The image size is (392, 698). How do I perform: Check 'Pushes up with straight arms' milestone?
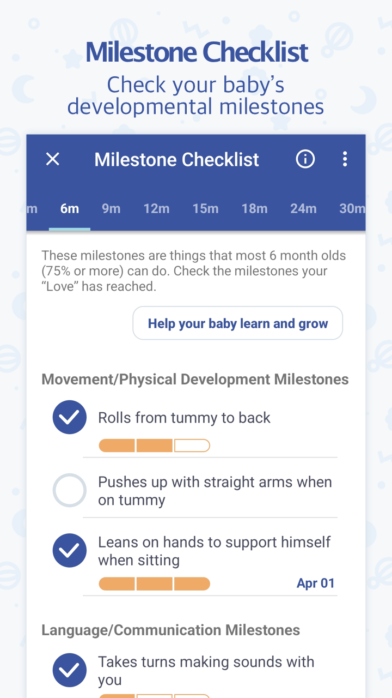(69, 490)
